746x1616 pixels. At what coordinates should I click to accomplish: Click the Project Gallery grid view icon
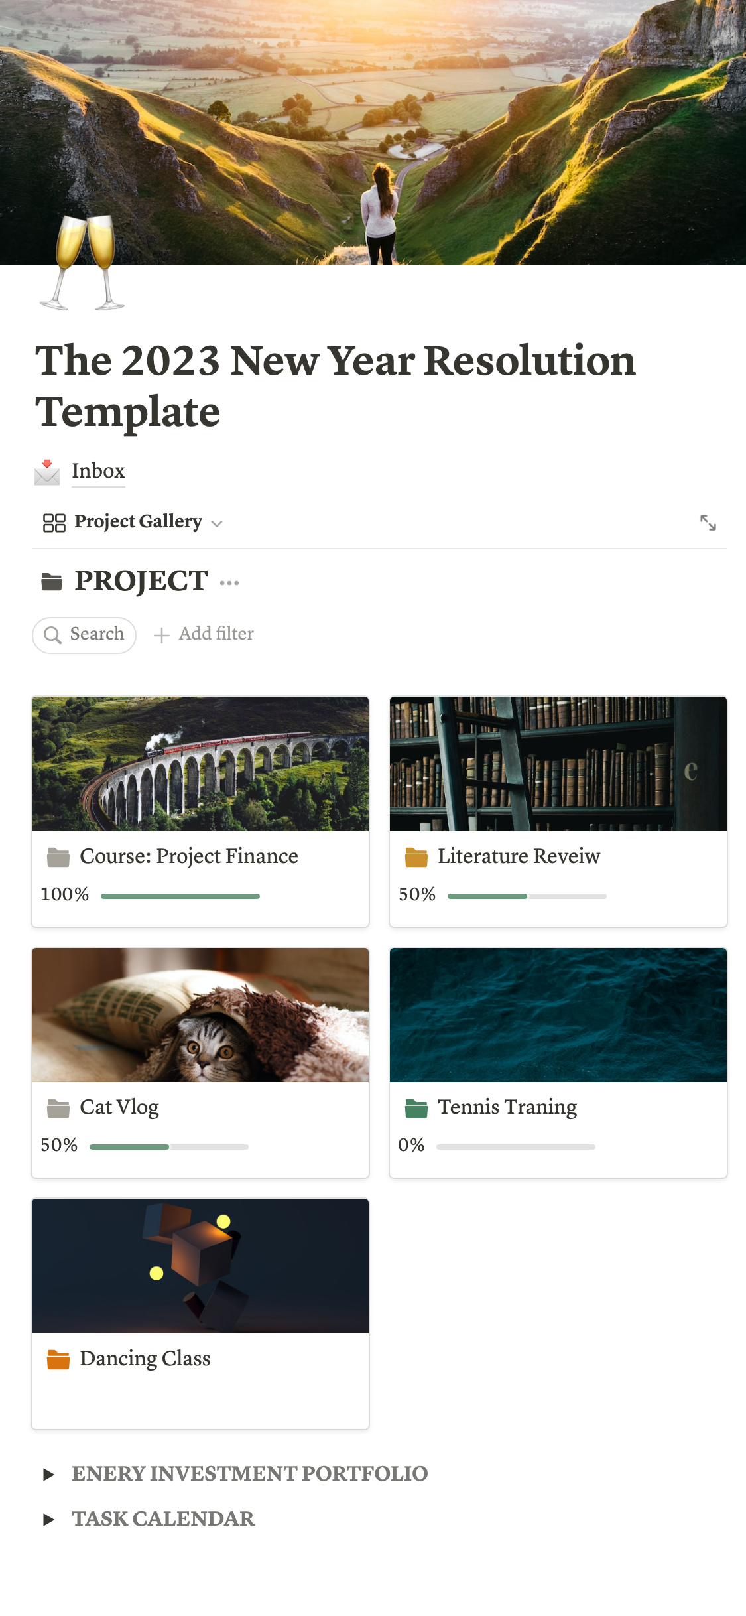(x=54, y=523)
